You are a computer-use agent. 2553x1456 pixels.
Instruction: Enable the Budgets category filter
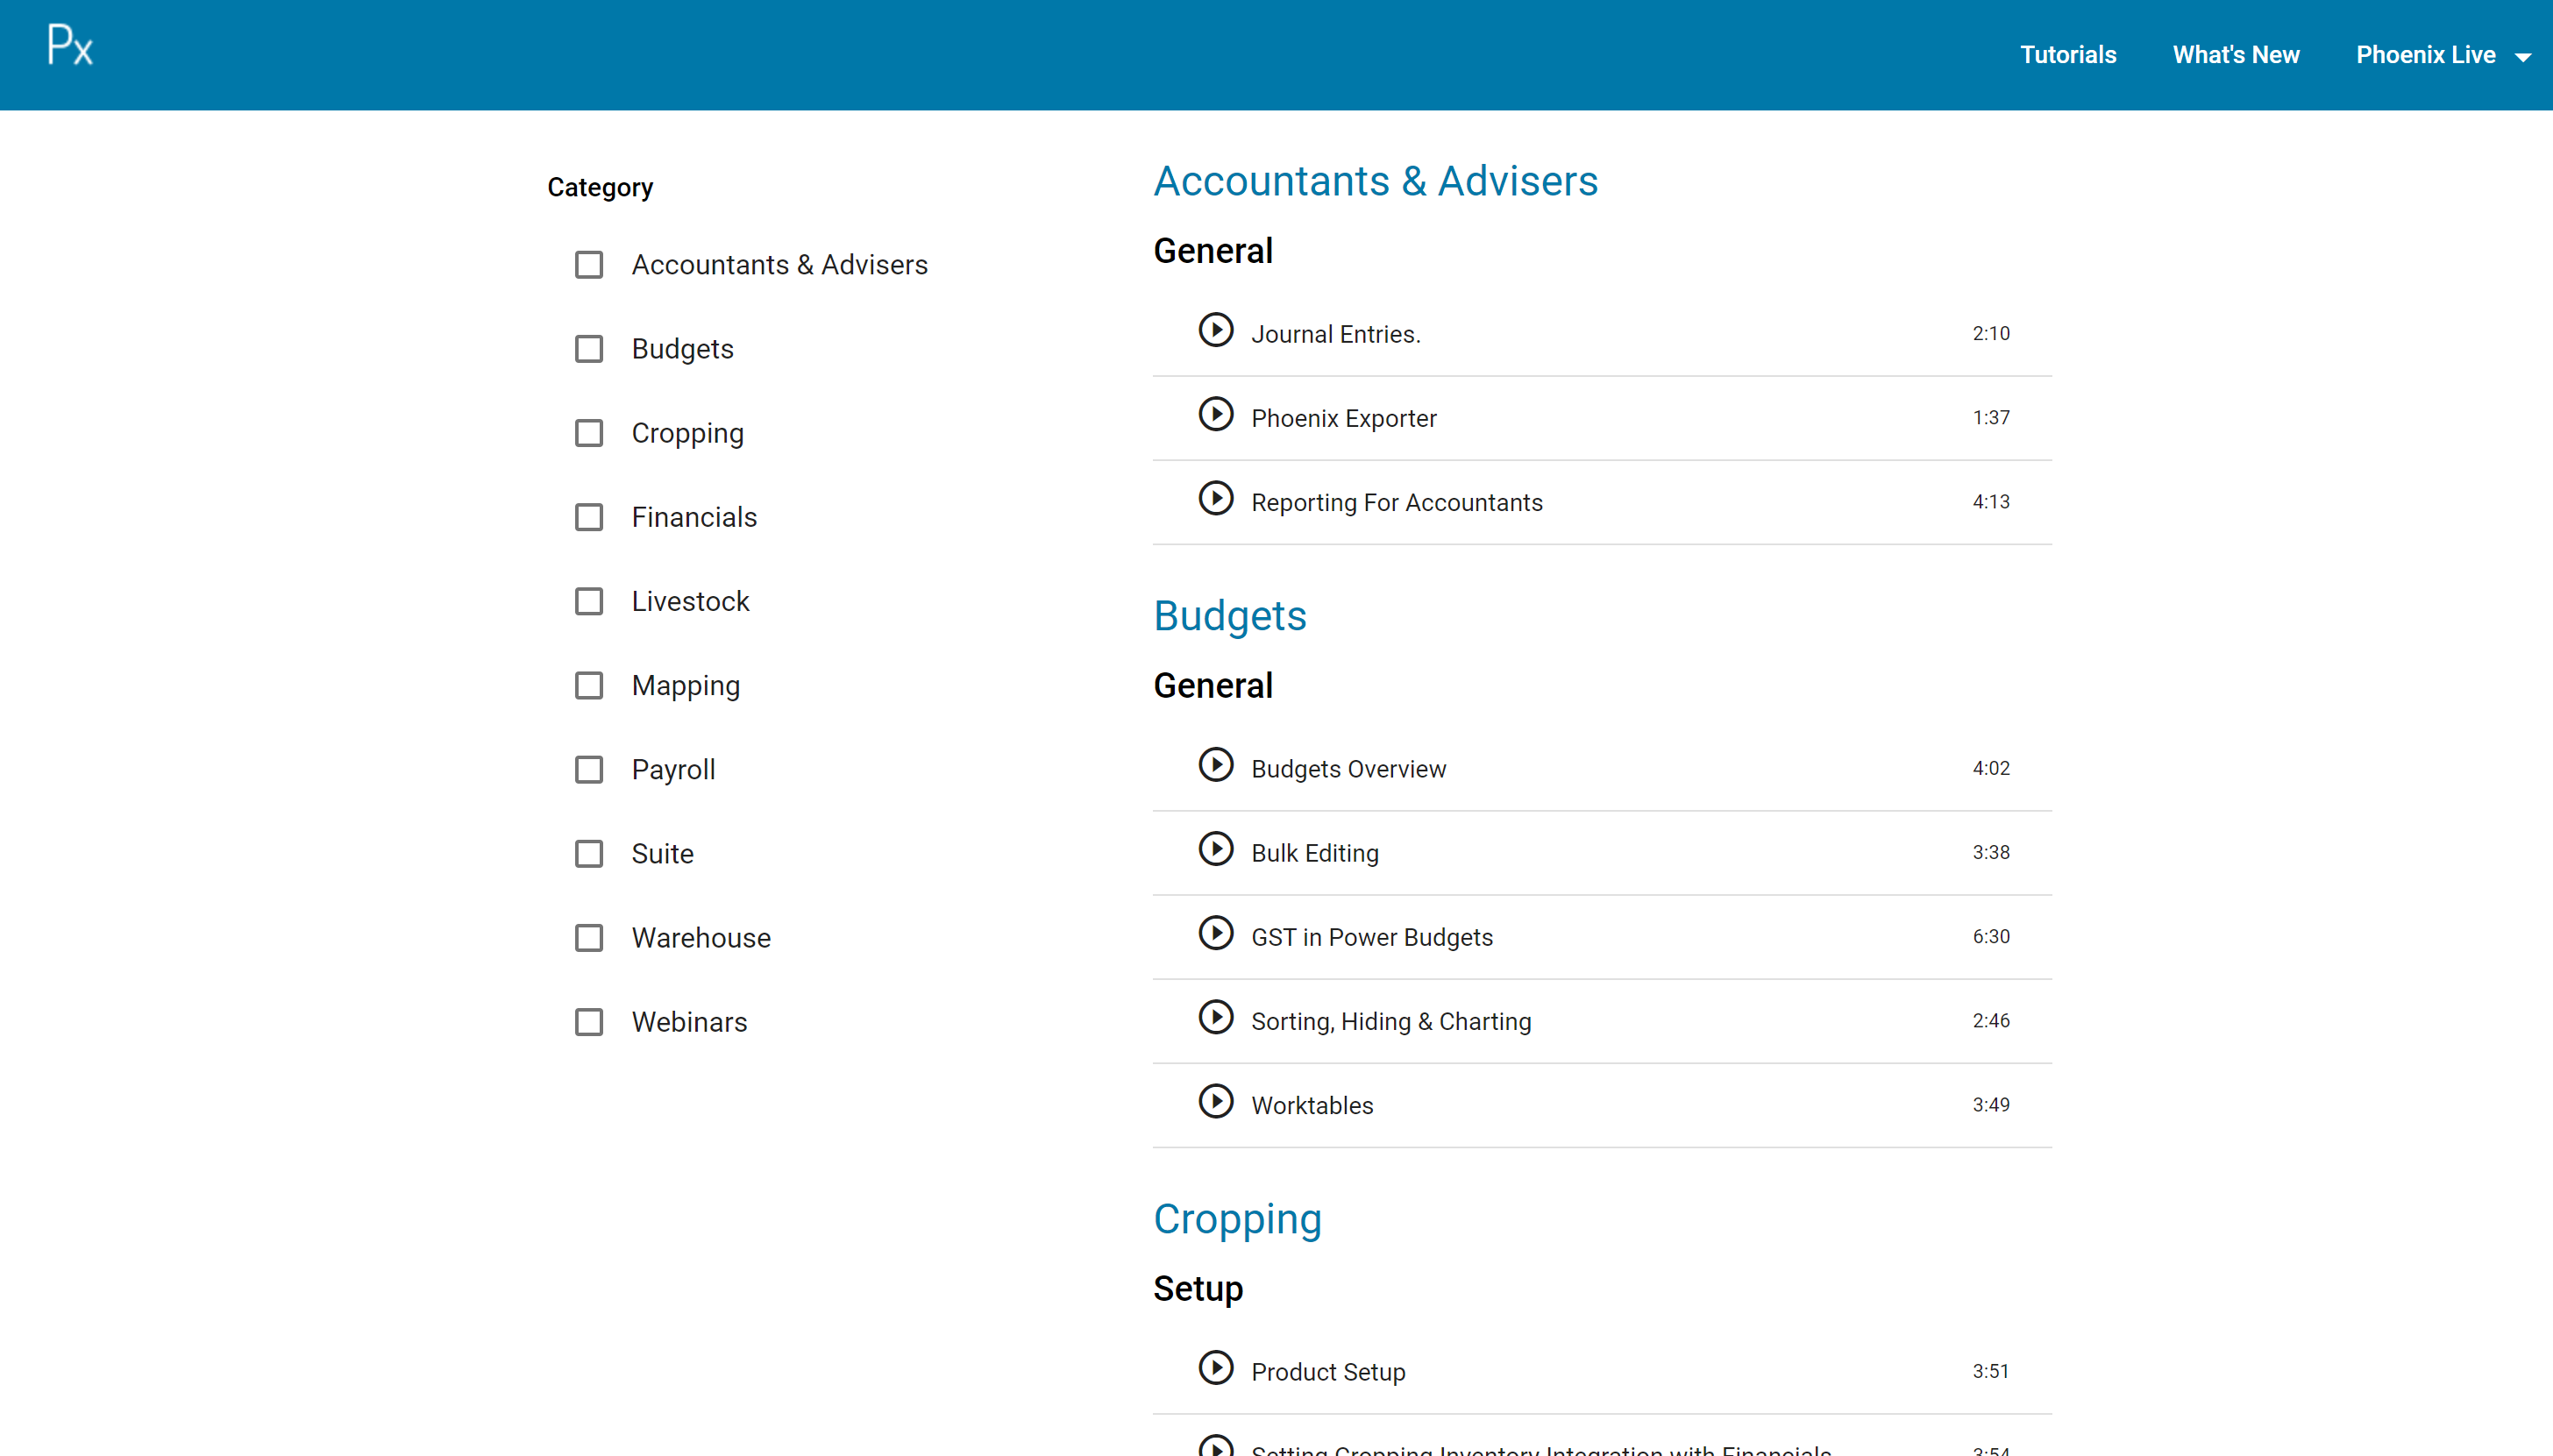point(589,349)
